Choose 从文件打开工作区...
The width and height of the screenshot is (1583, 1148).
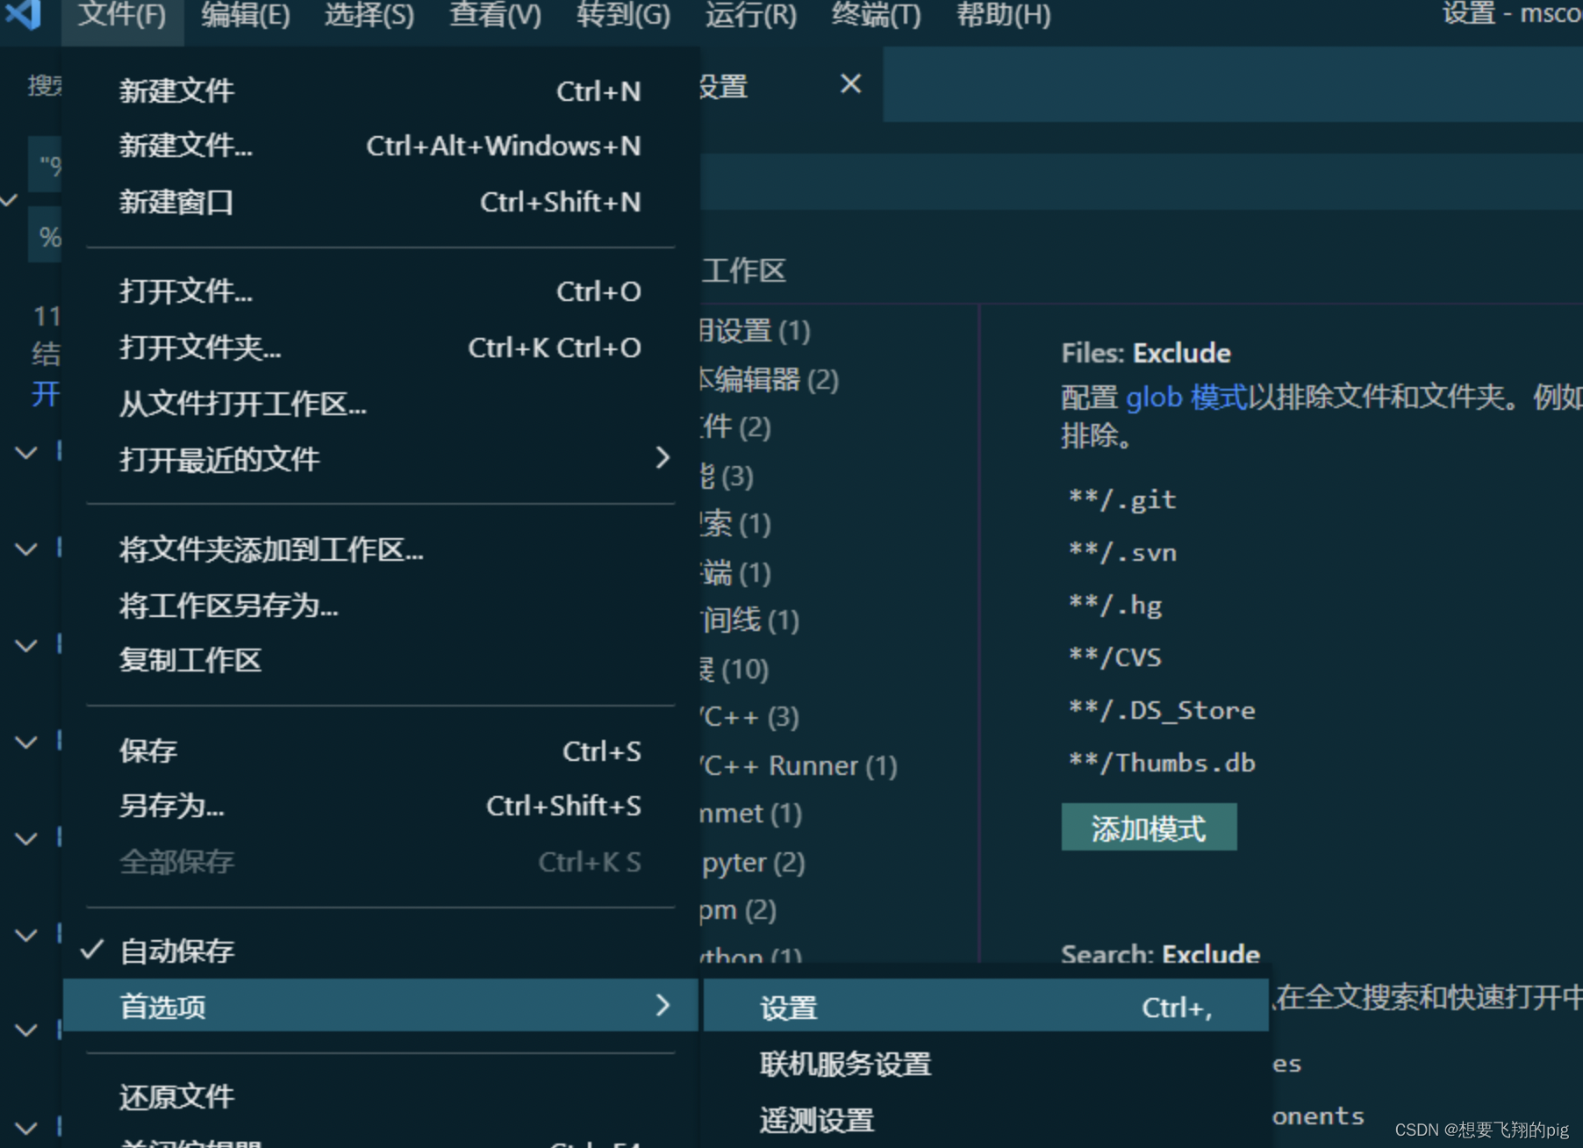[380, 404]
